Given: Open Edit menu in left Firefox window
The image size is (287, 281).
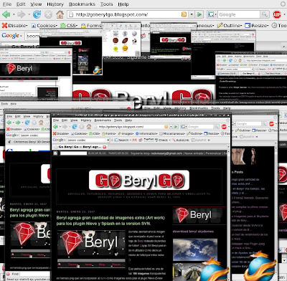Looking at the screenshot, I should pos(18,116).
